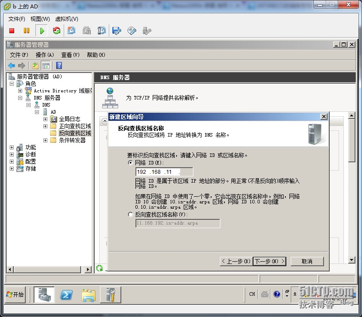Collapse the DNS 服务器 tree node

coord(20,98)
